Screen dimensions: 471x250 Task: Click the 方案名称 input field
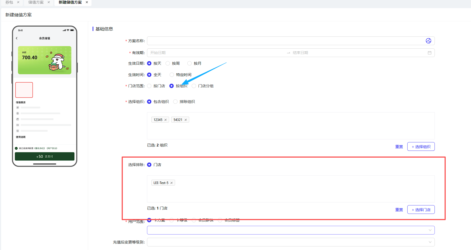(x=286, y=41)
